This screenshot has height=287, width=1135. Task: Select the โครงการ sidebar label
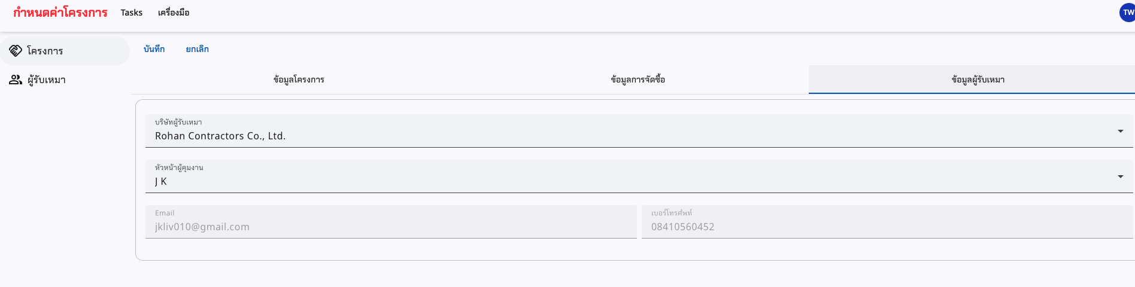click(45, 51)
